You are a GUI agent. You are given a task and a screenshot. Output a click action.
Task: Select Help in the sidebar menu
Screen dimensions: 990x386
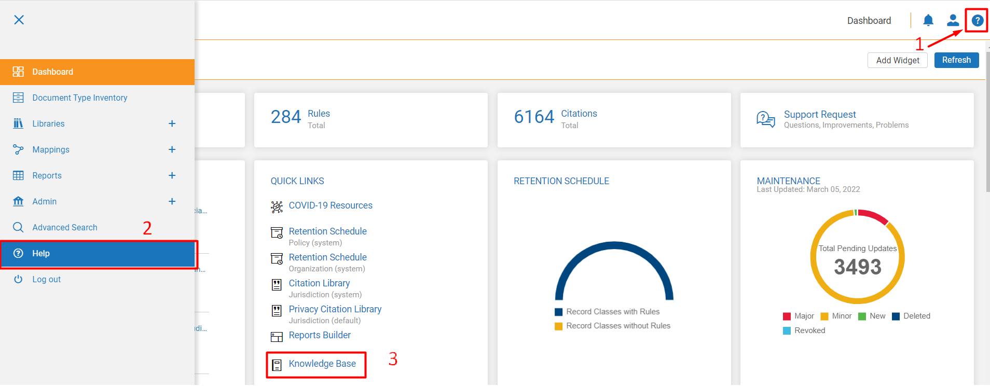click(x=98, y=254)
